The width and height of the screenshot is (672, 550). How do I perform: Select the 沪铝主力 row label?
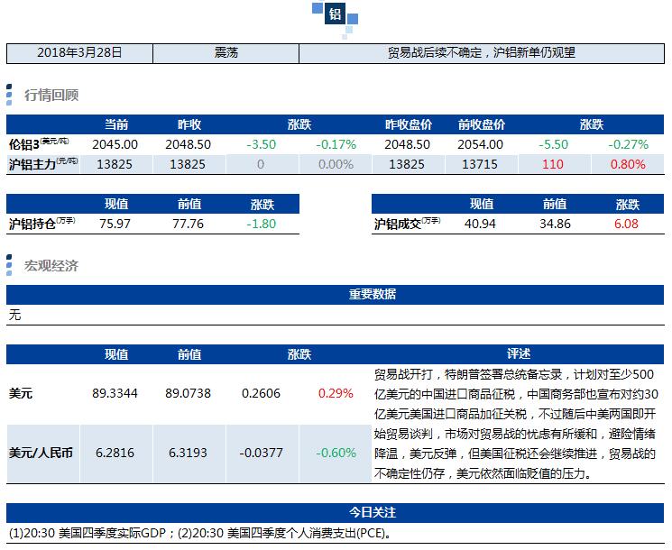pos(43,164)
